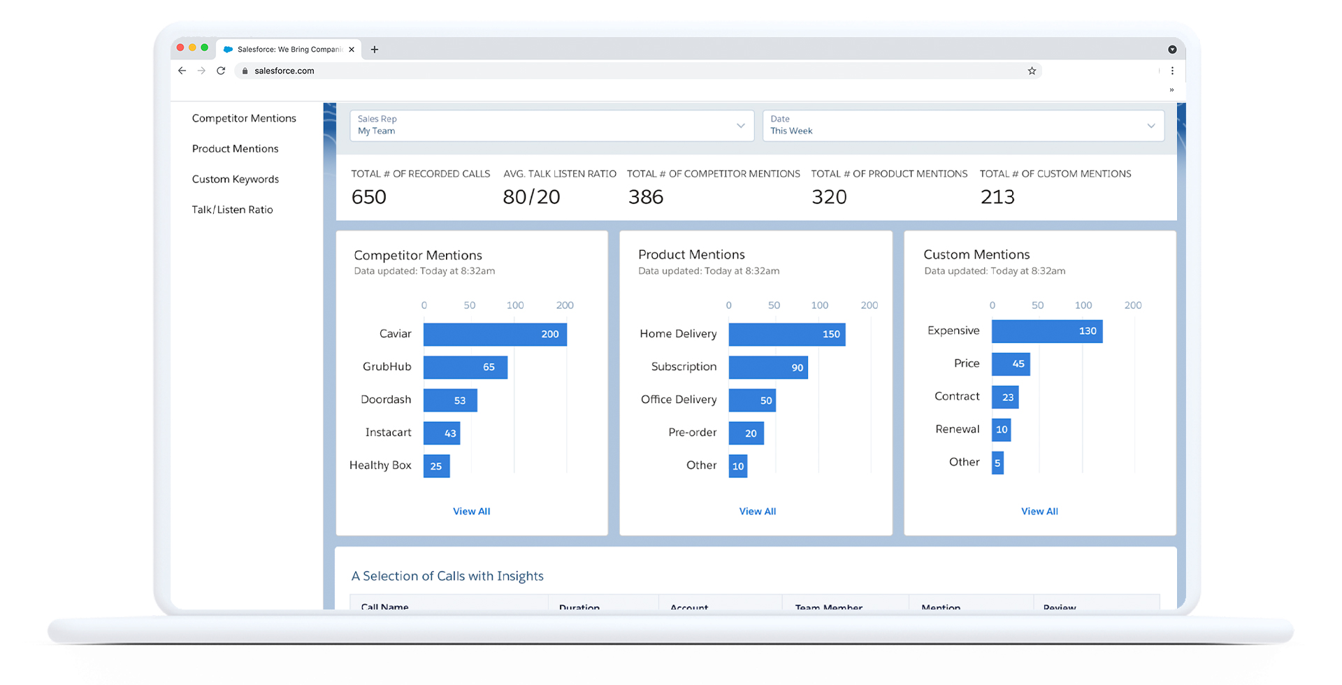Screen dimensions: 1342x685
Task: Click the browser forward arrow
Action: pyautogui.click(x=201, y=71)
